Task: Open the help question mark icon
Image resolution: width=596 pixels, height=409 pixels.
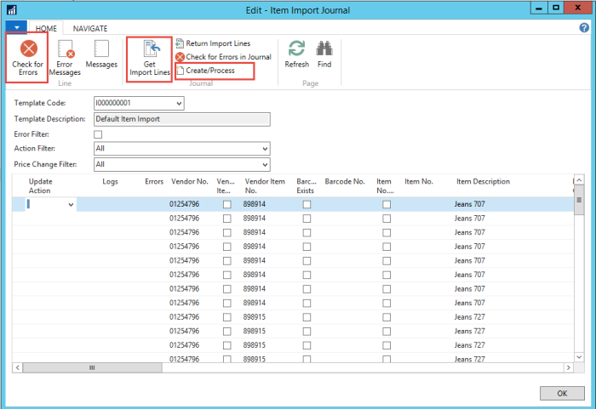Action: (x=584, y=28)
